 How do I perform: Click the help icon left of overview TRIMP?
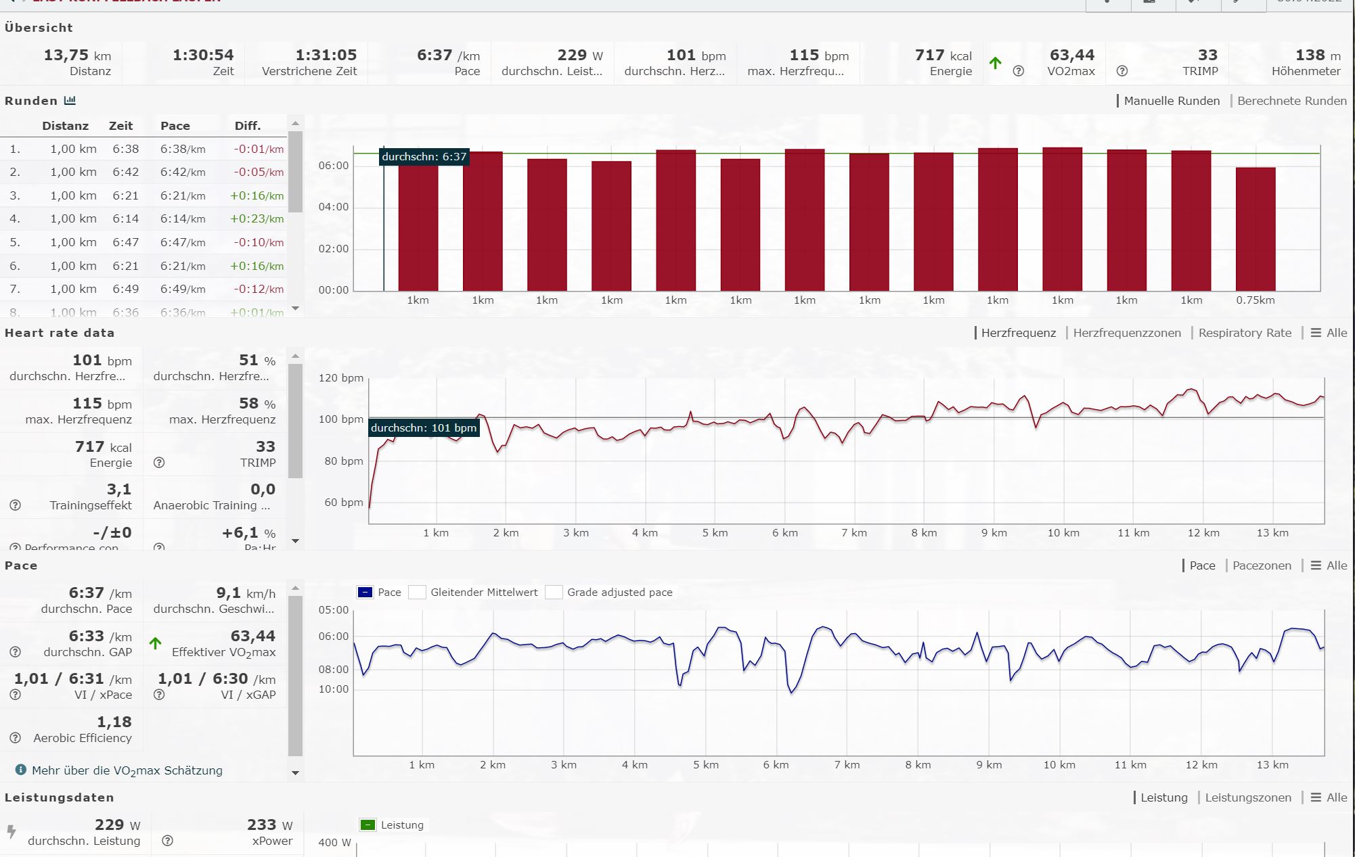[1121, 71]
